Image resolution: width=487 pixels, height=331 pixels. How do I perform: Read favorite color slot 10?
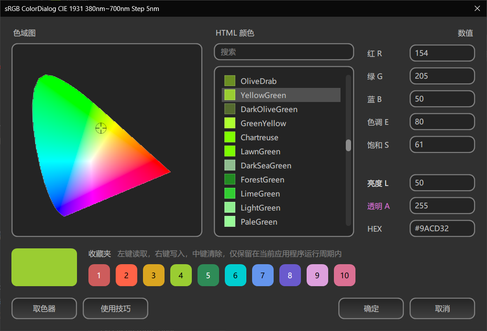click(x=344, y=275)
